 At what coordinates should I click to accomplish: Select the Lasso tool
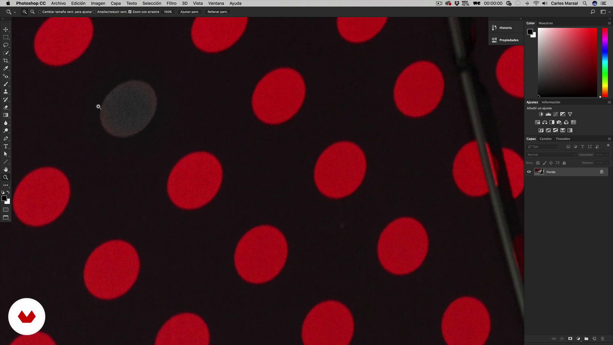(x=6, y=45)
